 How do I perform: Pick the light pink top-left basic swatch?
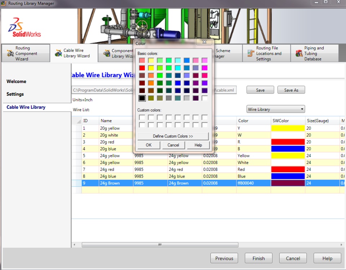pos(142,60)
